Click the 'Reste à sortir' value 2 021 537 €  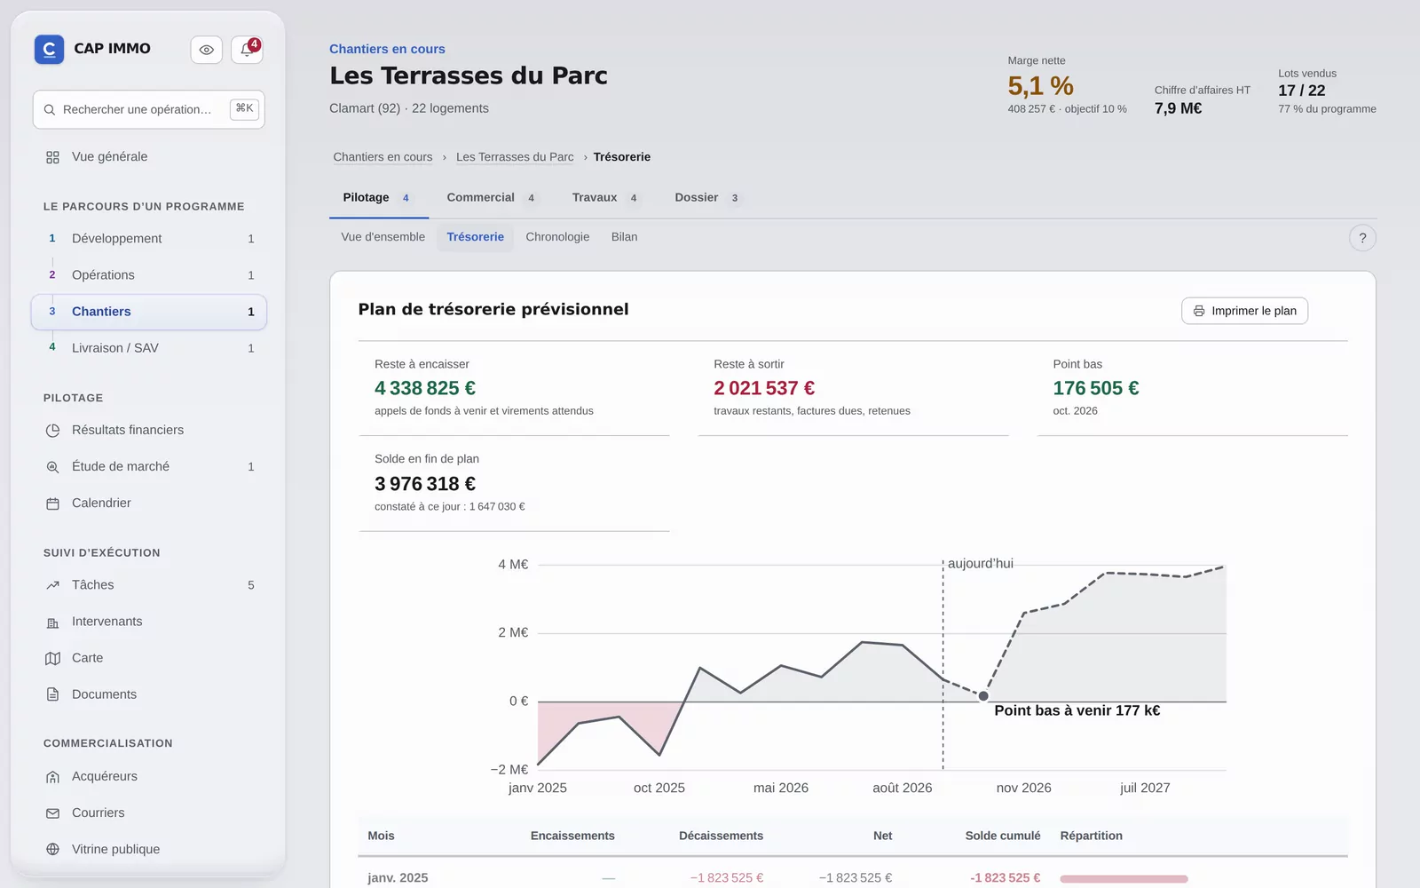764,388
